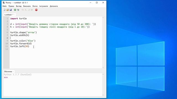Click the grayed Step out icon

pyautogui.click(x=29, y=10)
